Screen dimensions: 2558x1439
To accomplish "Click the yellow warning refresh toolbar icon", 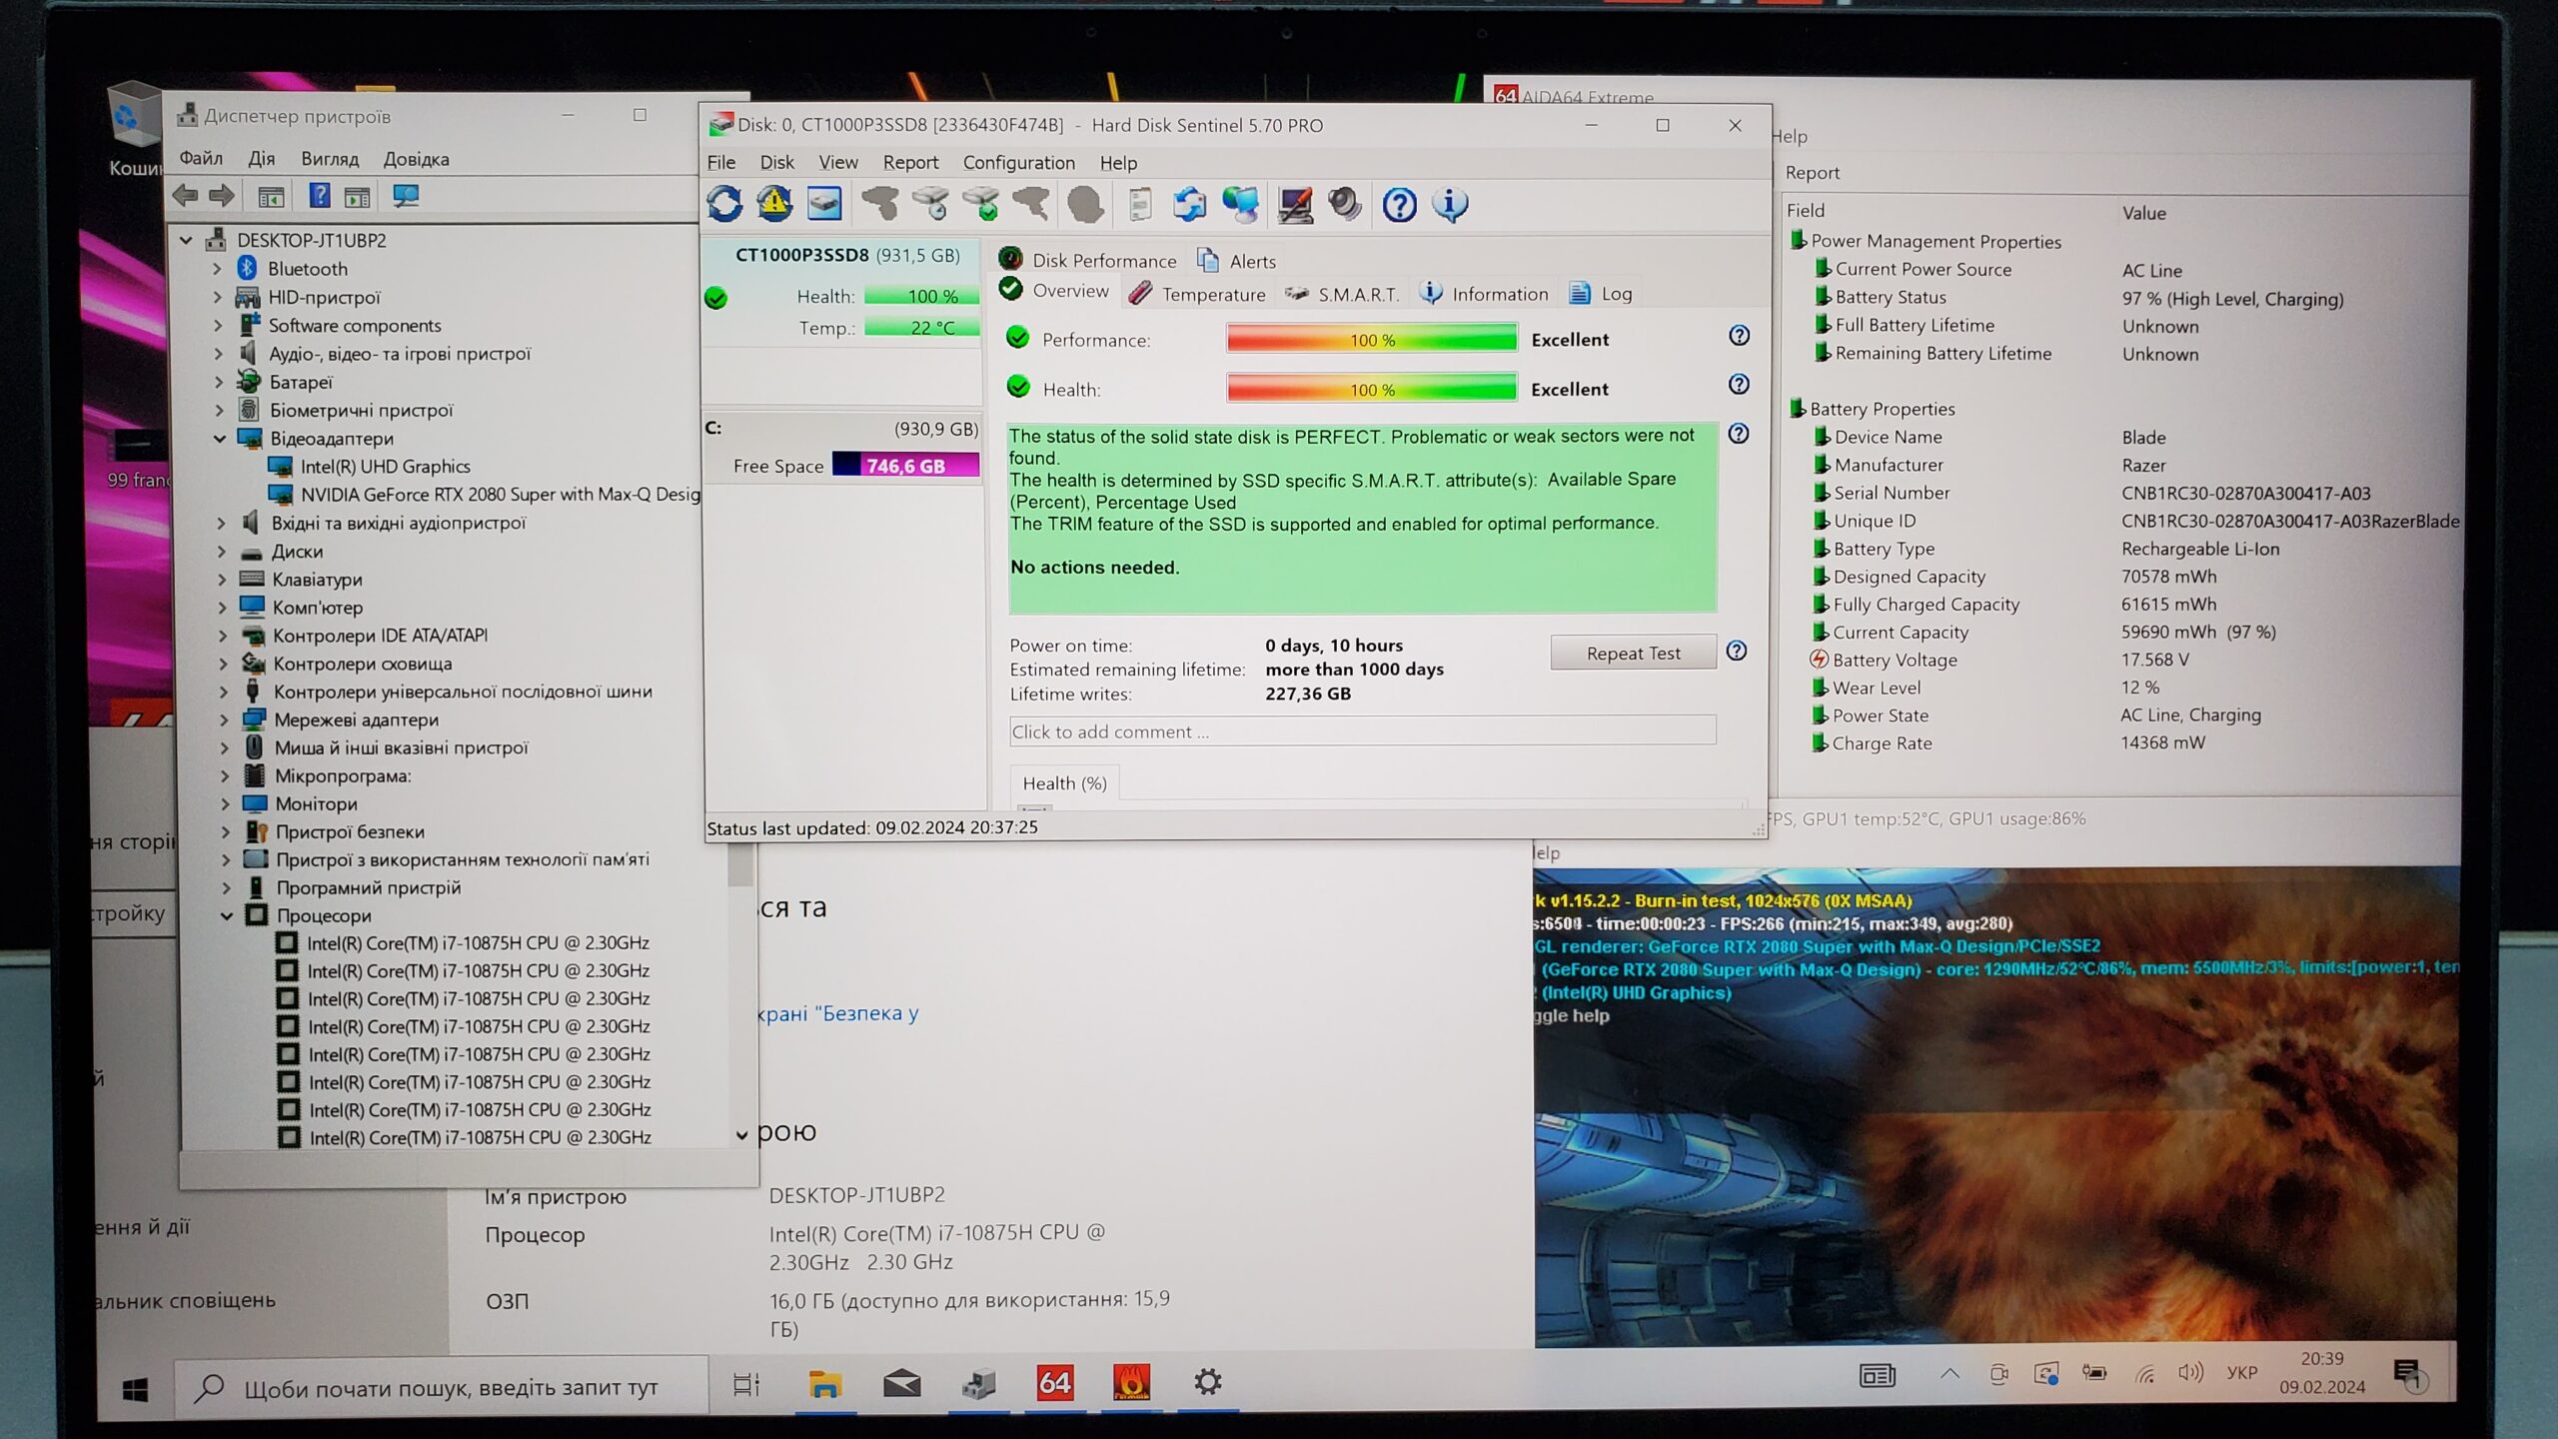I will point(774,205).
